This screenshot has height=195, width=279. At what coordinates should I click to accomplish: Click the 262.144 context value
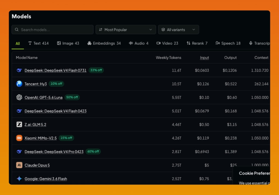click(x=261, y=84)
